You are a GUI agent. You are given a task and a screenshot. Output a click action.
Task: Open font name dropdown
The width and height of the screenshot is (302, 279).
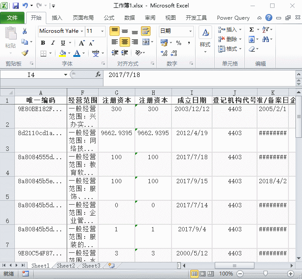[82, 31]
